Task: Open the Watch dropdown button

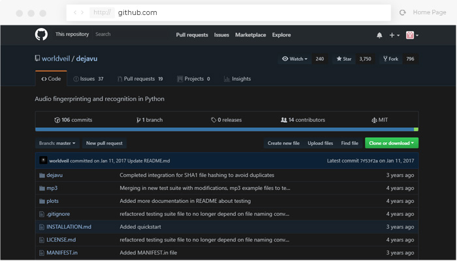Action: coord(294,59)
